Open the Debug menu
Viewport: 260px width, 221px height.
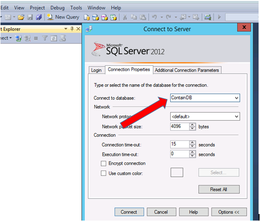[x=58, y=7]
